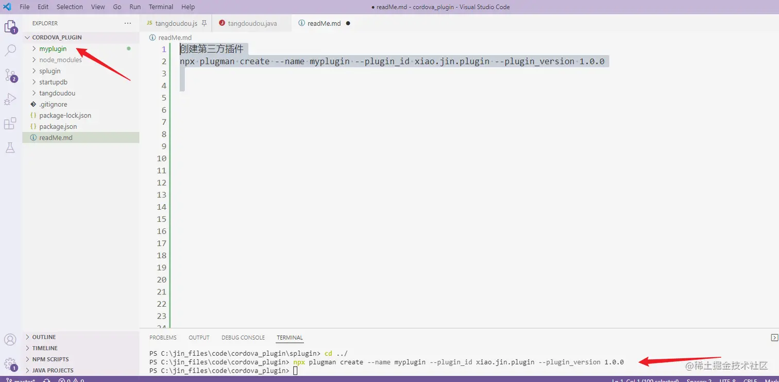Expand the tangdoudou folder
The height and width of the screenshot is (382, 779).
[x=34, y=93]
